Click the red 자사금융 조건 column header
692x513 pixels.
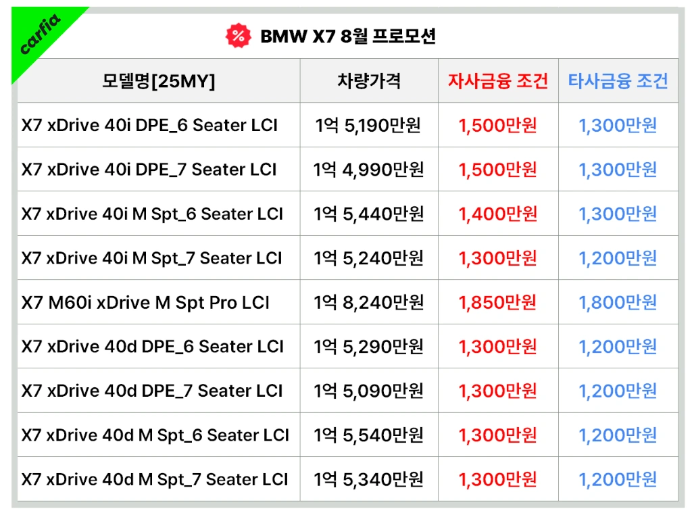point(498,81)
